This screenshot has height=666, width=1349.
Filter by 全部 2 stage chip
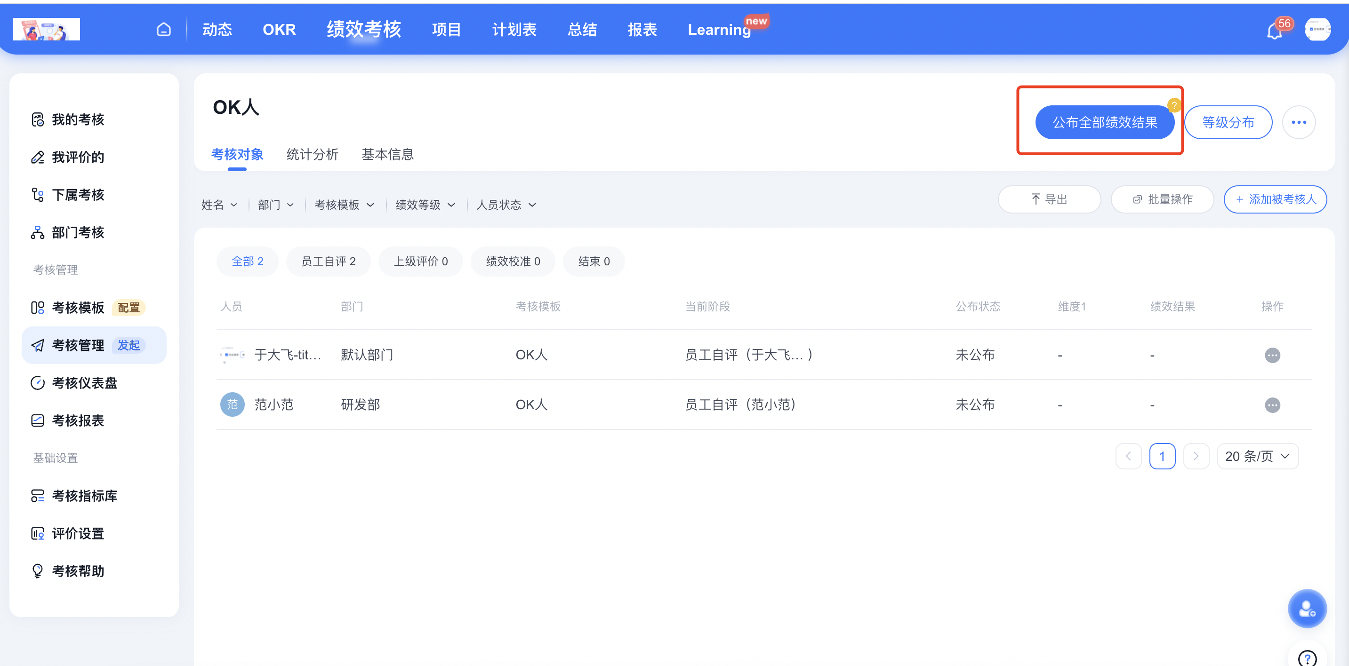tap(247, 262)
